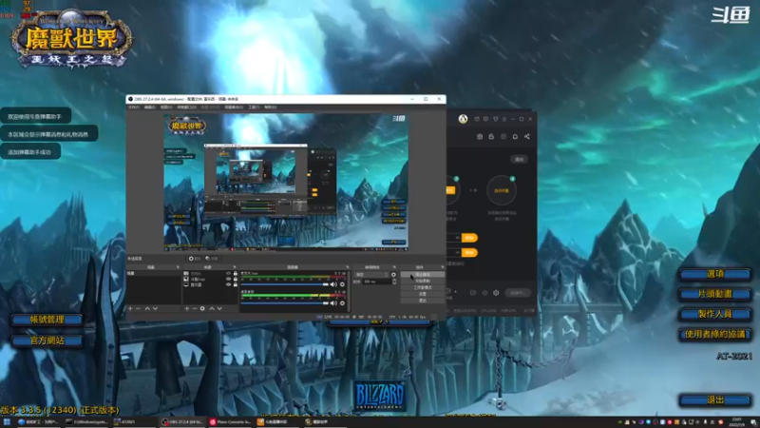
Task: Undock the Scene Transitions panel via corner icon
Action: point(394,267)
